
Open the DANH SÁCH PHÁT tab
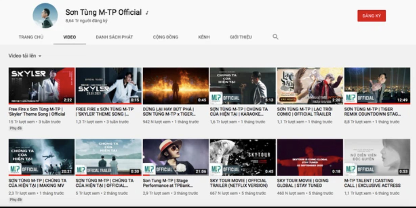[114, 37]
